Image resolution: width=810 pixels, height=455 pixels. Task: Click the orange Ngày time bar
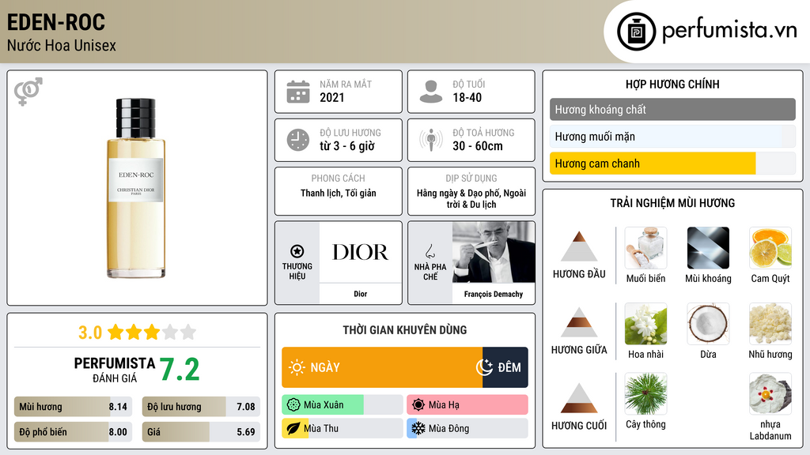tap(382, 367)
